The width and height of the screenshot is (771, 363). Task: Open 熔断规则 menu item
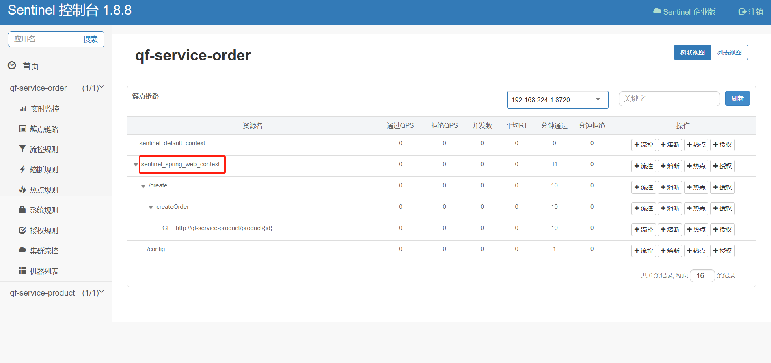point(44,170)
